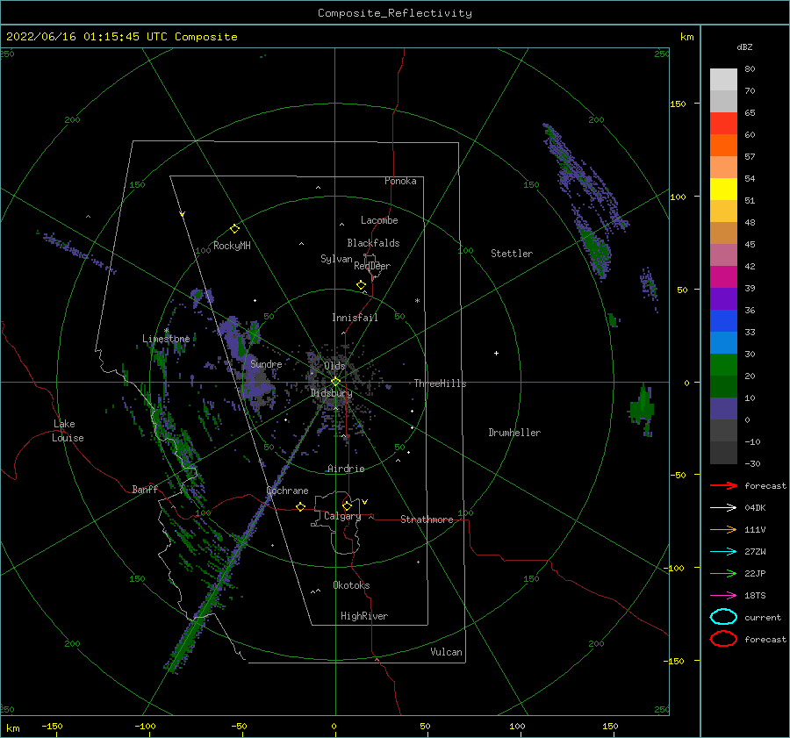Click the 51 dBZ yellow color swatch
This screenshot has width=790, height=738.
click(723, 190)
